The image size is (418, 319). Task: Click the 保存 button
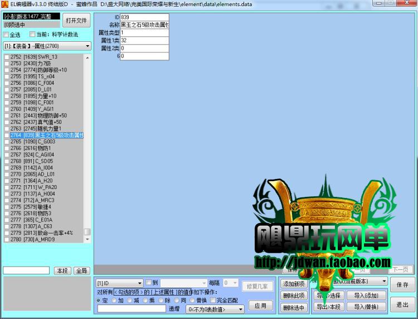pyautogui.click(x=402, y=284)
